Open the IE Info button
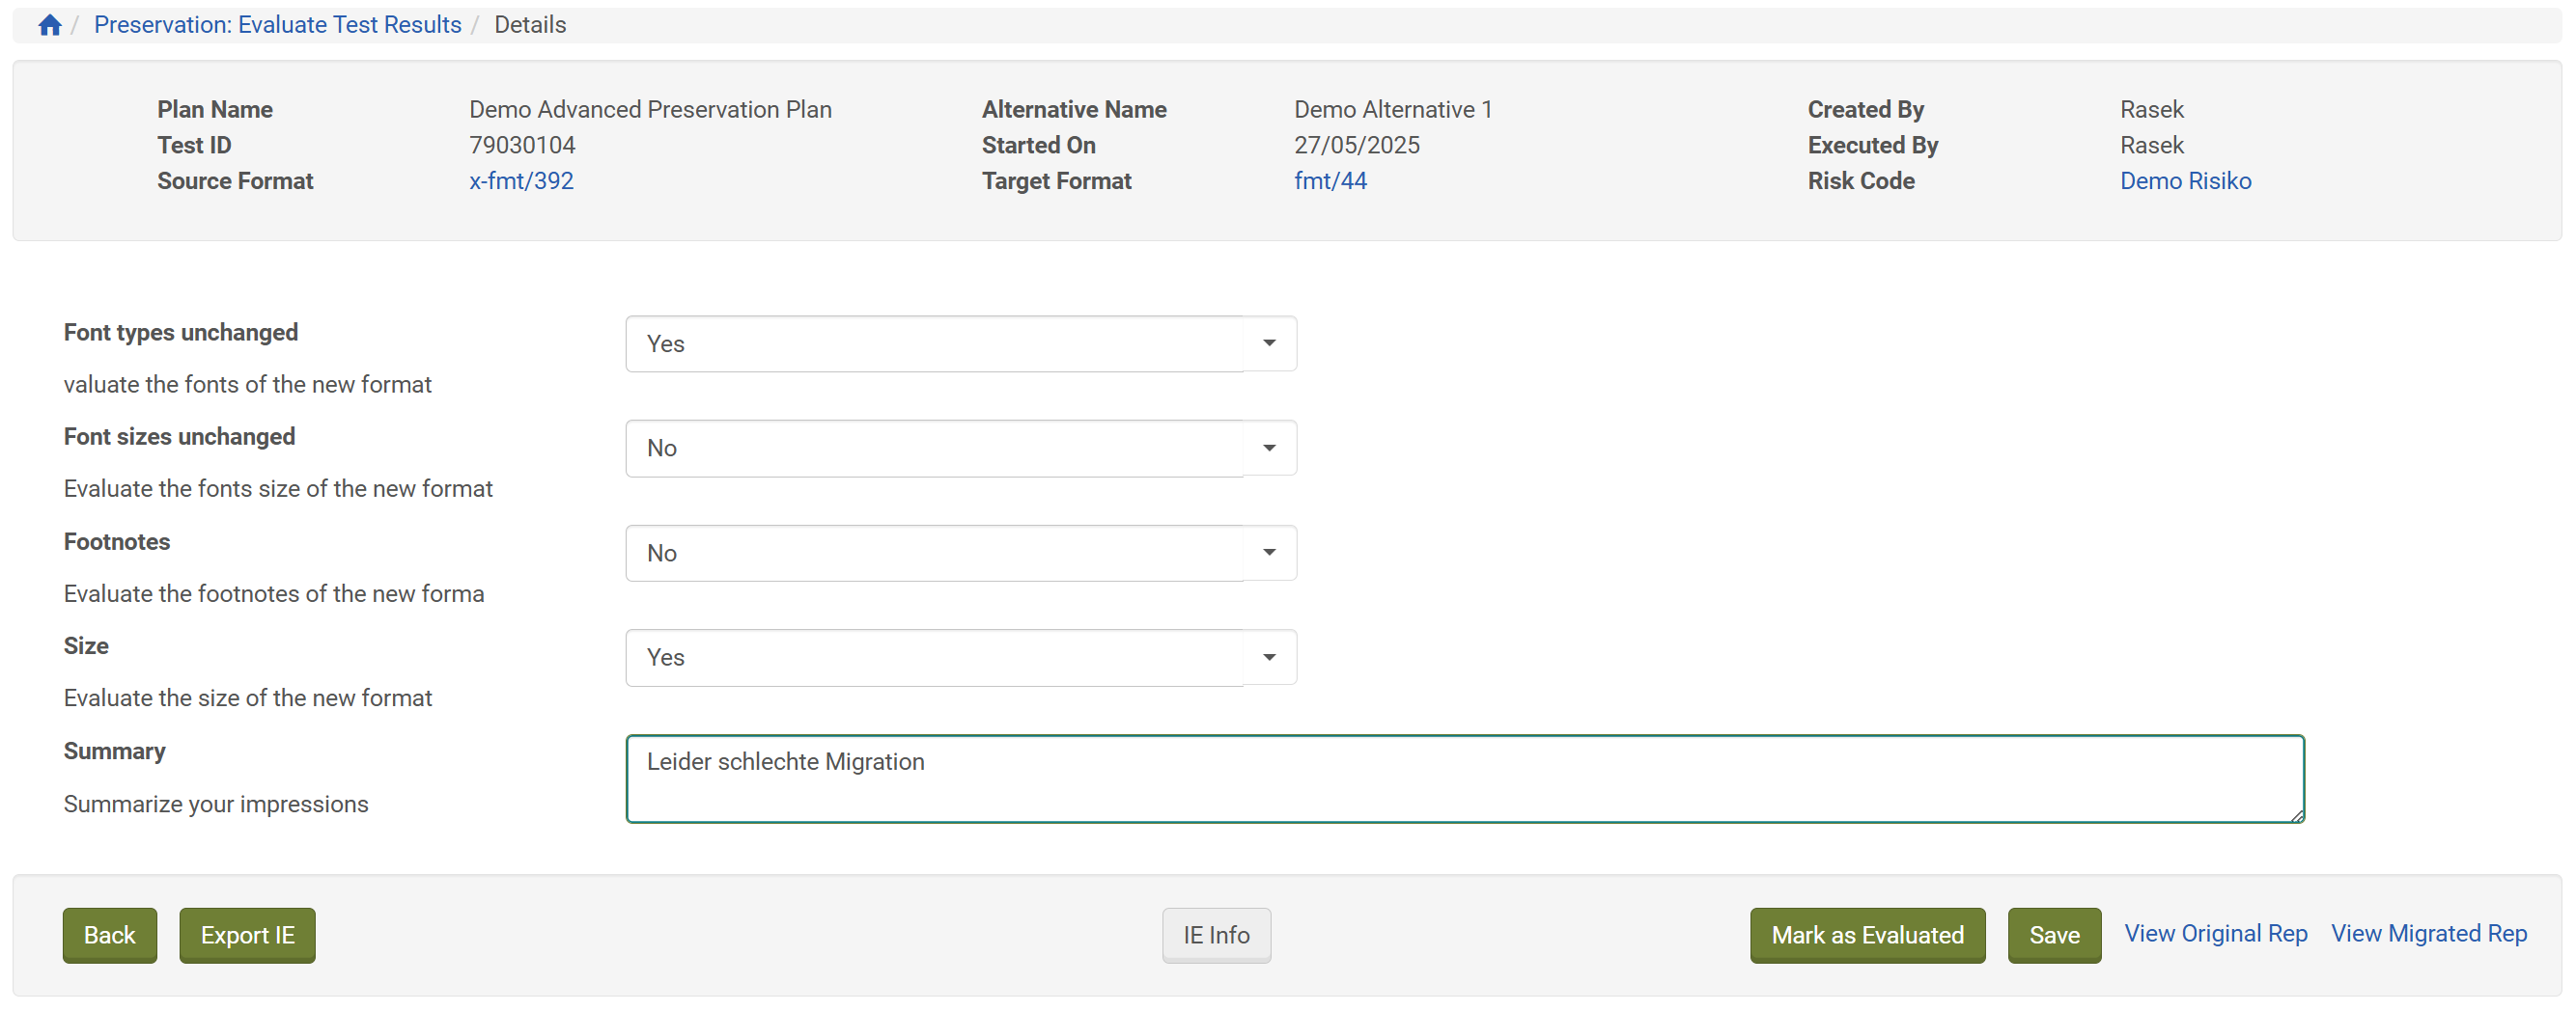 pos(1215,935)
